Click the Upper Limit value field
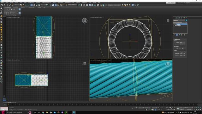Screen dimensions: 202x114 point(182,54)
